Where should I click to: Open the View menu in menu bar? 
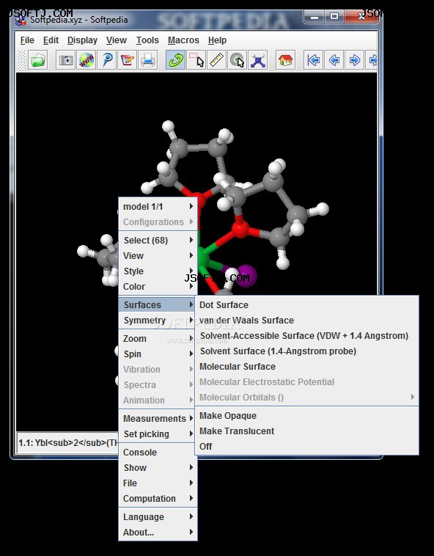(117, 40)
